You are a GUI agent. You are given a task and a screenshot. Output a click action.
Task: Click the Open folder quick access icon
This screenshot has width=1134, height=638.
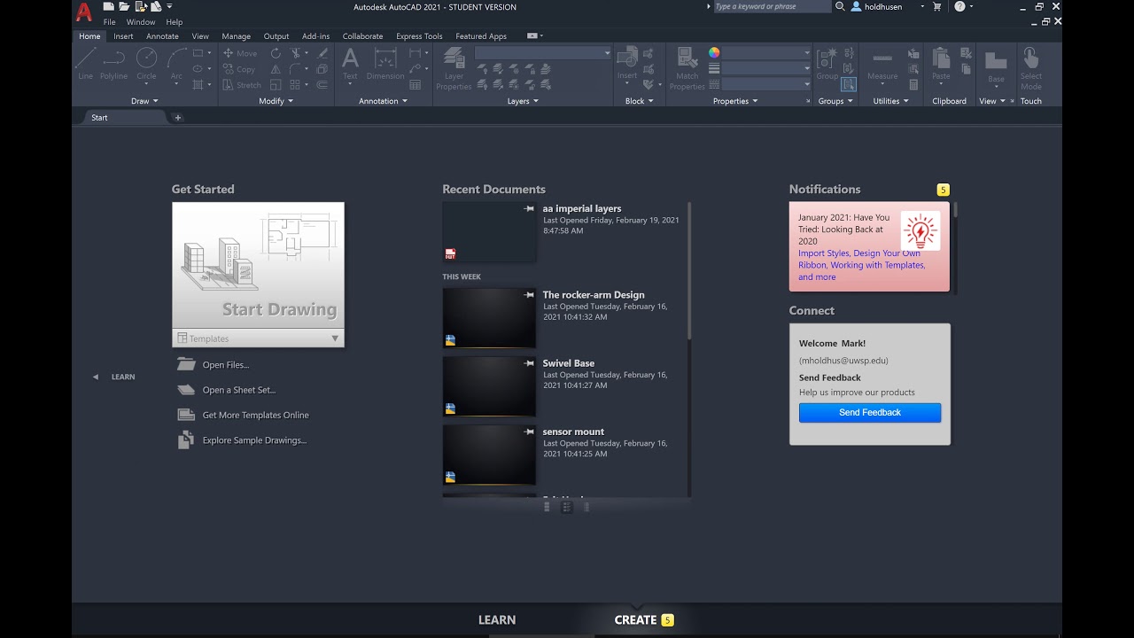(124, 6)
